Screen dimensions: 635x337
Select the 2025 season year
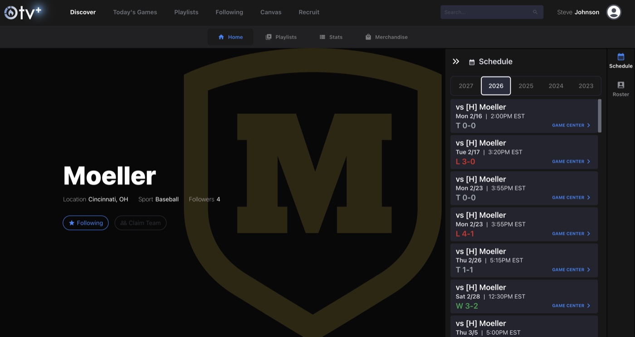pyautogui.click(x=526, y=86)
